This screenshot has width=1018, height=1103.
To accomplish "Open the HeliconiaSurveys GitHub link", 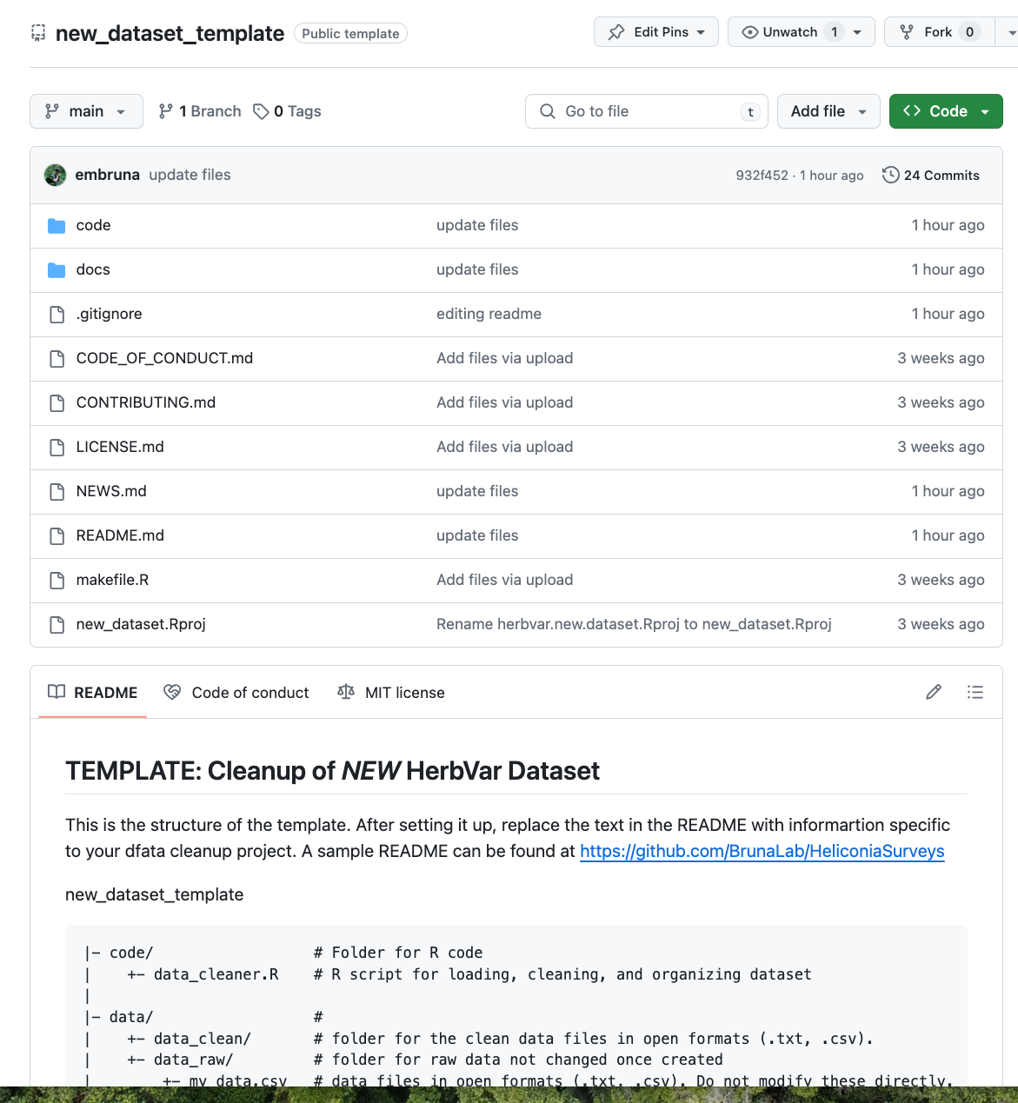I will tap(762, 851).
